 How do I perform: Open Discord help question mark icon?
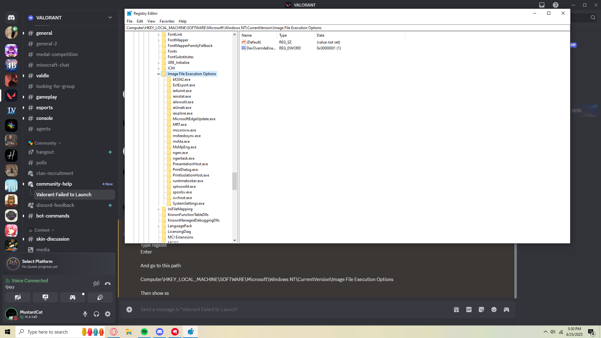pyautogui.click(x=556, y=5)
